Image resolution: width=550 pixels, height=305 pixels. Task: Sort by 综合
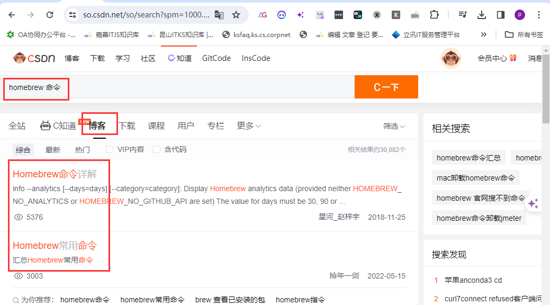[x=23, y=150]
